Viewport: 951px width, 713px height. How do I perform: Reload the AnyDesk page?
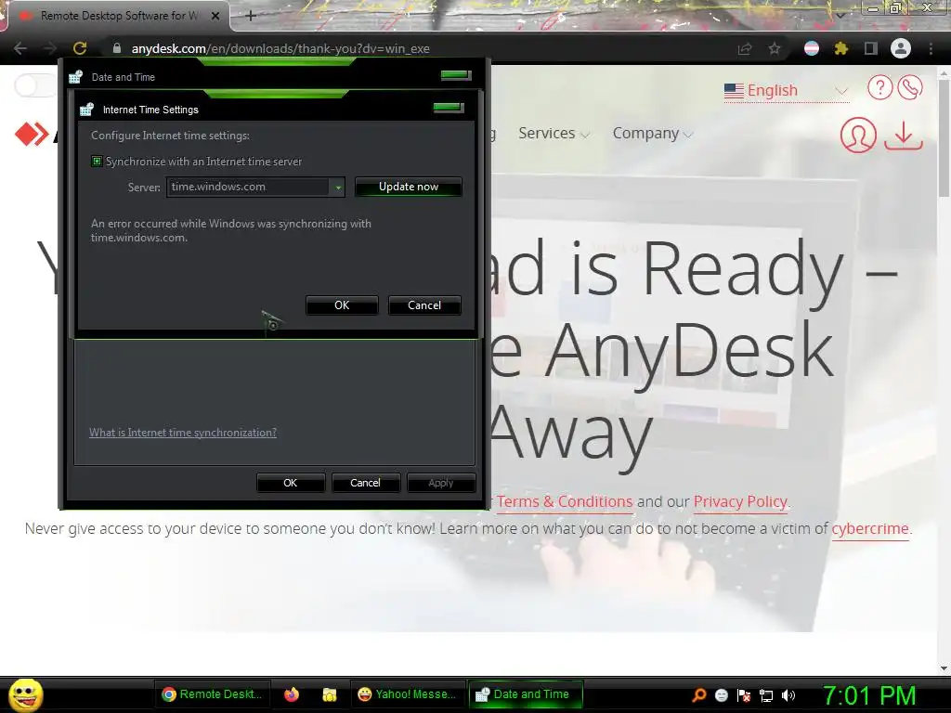pos(80,48)
